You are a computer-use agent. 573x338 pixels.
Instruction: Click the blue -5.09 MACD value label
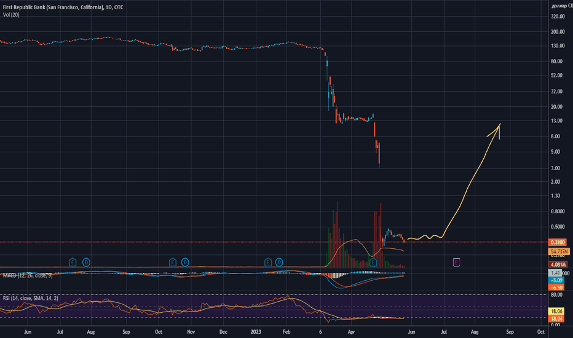click(x=556, y=280)
